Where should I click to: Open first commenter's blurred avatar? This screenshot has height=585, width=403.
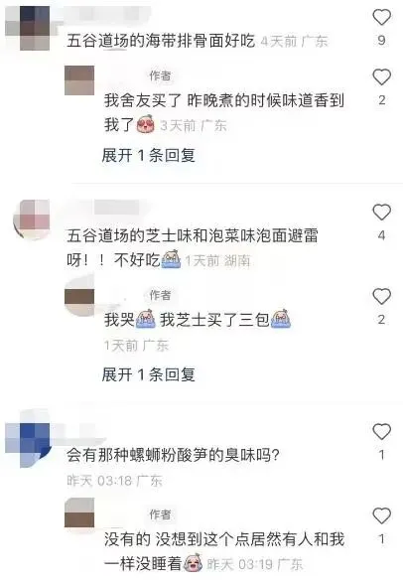[x=28, y=29]
